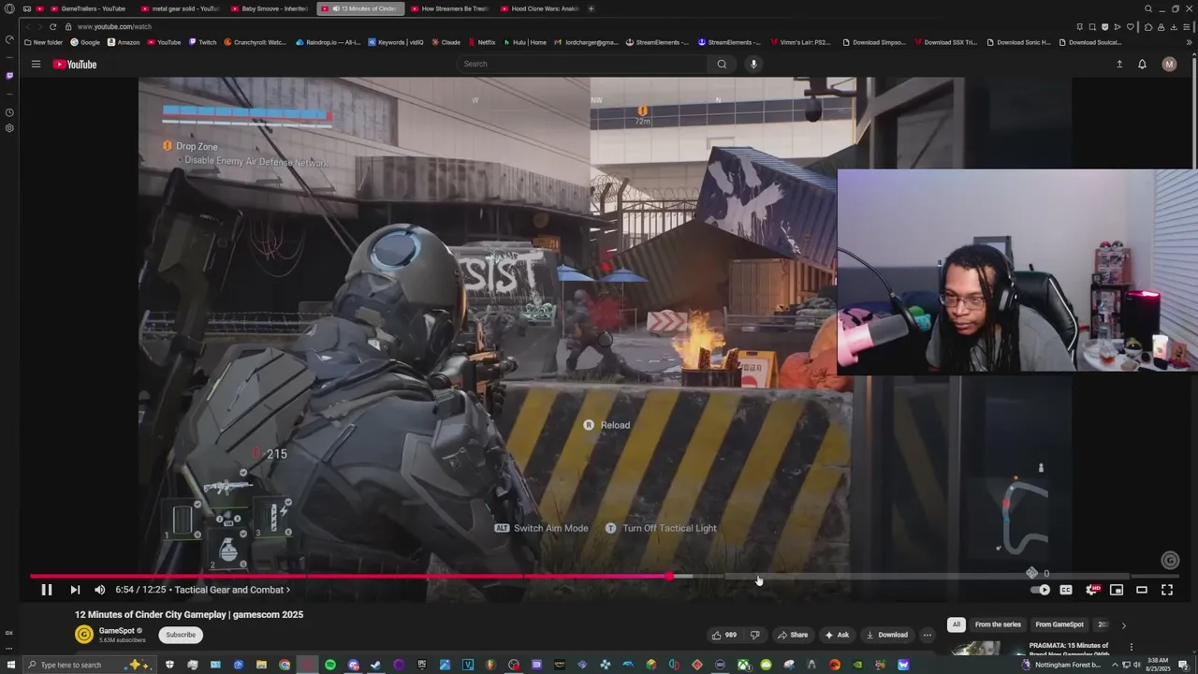Subscribe to GameSpot
This screenshot has height=674, width=1198.
[181, 635]
